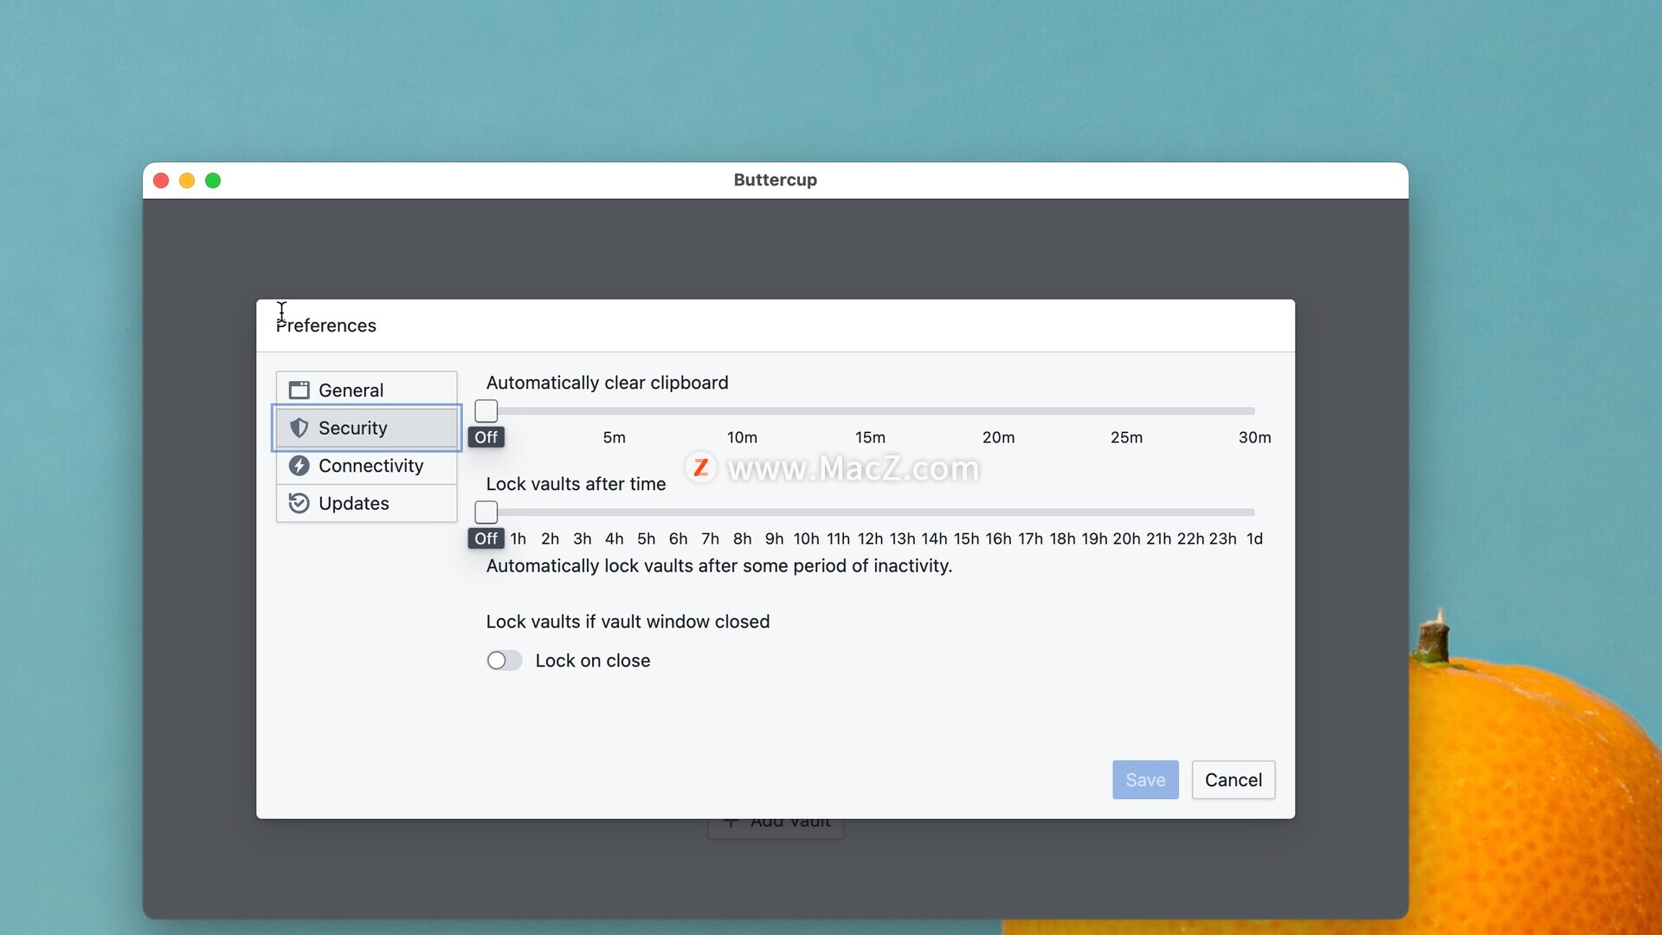Click the Preferences dialog title

click(x=325, y=326)
